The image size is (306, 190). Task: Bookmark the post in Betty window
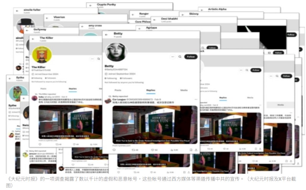[x=191, y=150]
